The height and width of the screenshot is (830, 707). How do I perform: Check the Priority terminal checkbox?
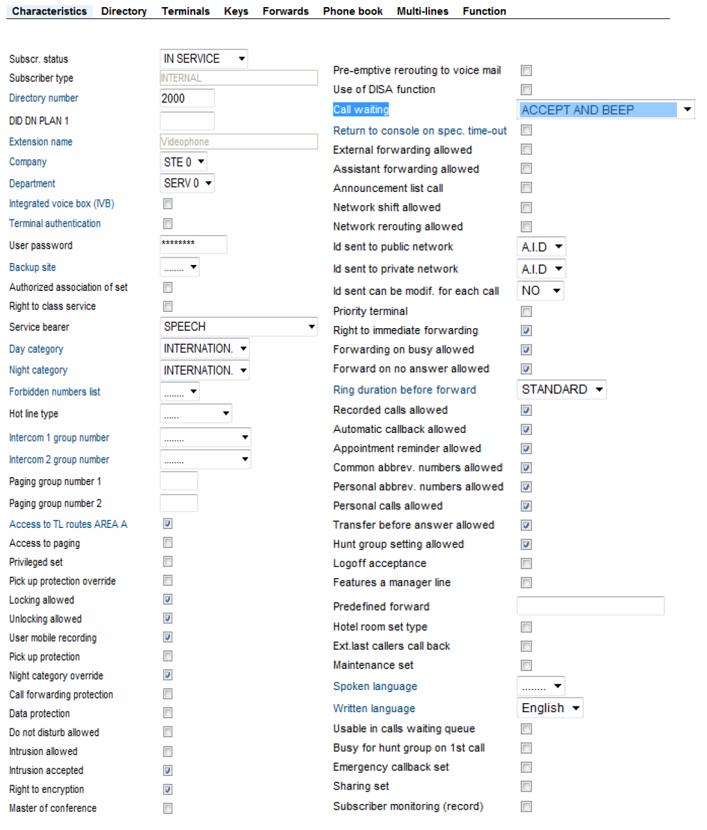(x=526, y=312)
